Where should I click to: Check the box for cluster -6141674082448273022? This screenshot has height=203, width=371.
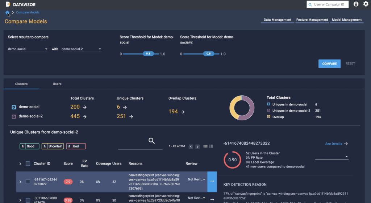pyautogui.click(x=28, y=182)
